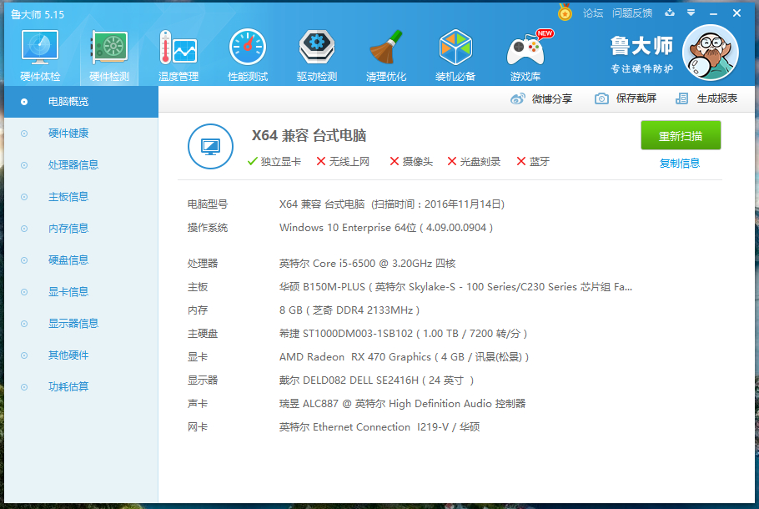
Task: Click the 鲁大师 专注硬件防护 logo text
Action: click(641, 54)
